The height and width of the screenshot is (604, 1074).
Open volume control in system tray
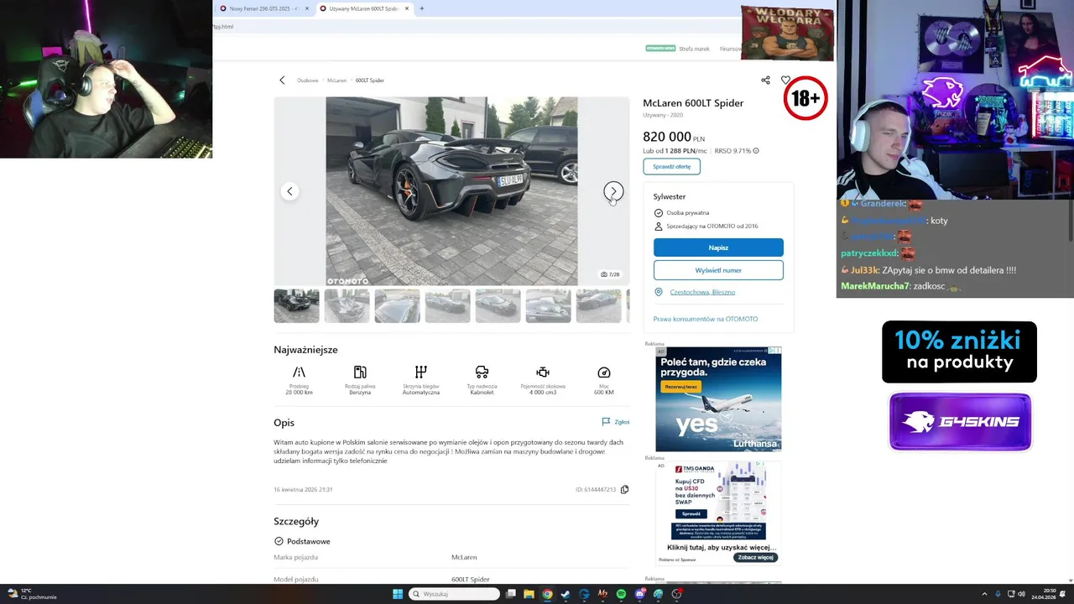tap(1020, 594)
